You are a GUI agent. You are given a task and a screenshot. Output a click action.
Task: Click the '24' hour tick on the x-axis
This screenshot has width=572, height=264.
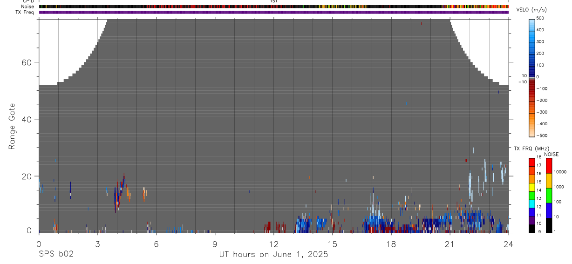click(509, 244)
